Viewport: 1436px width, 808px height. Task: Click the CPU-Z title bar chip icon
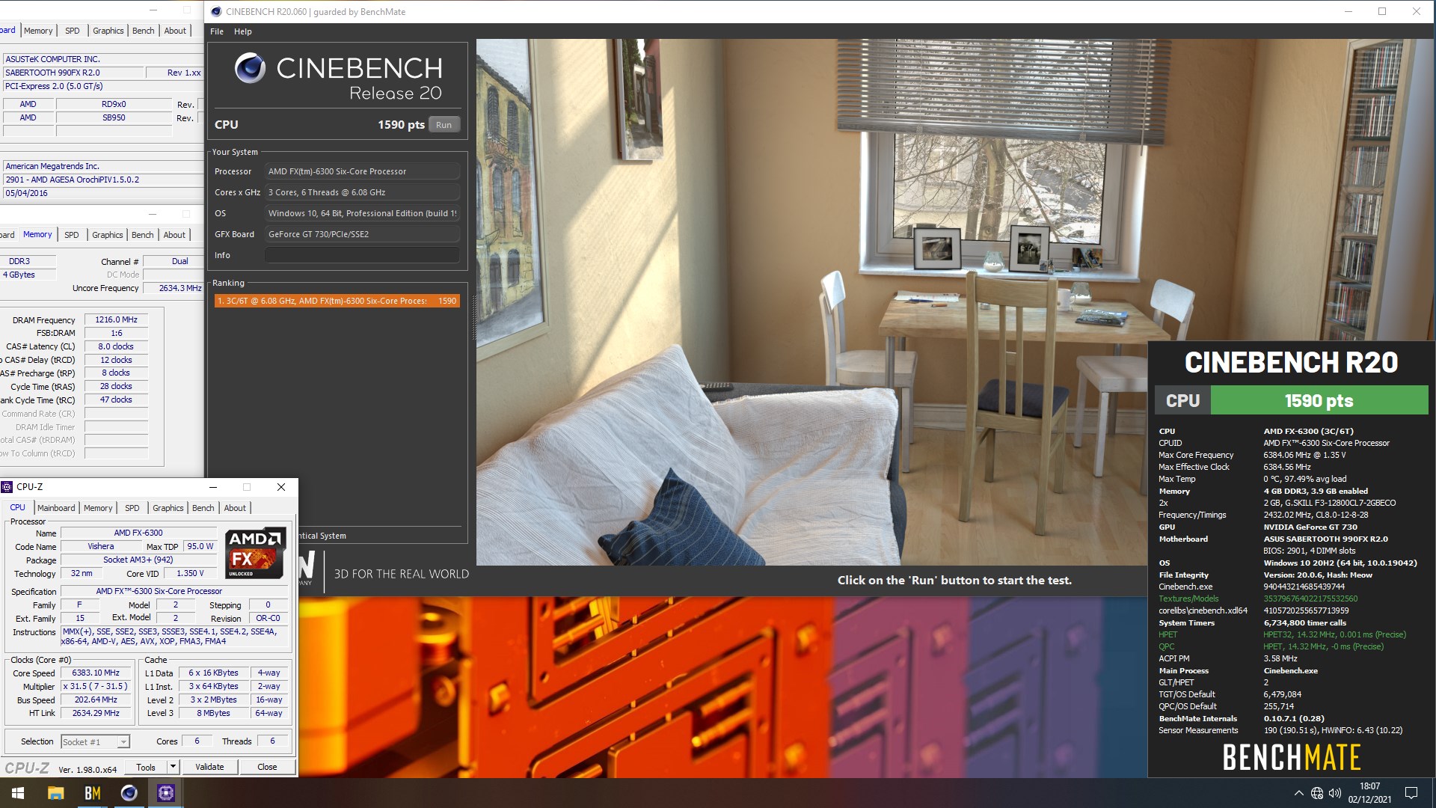[x=7, y=487]
